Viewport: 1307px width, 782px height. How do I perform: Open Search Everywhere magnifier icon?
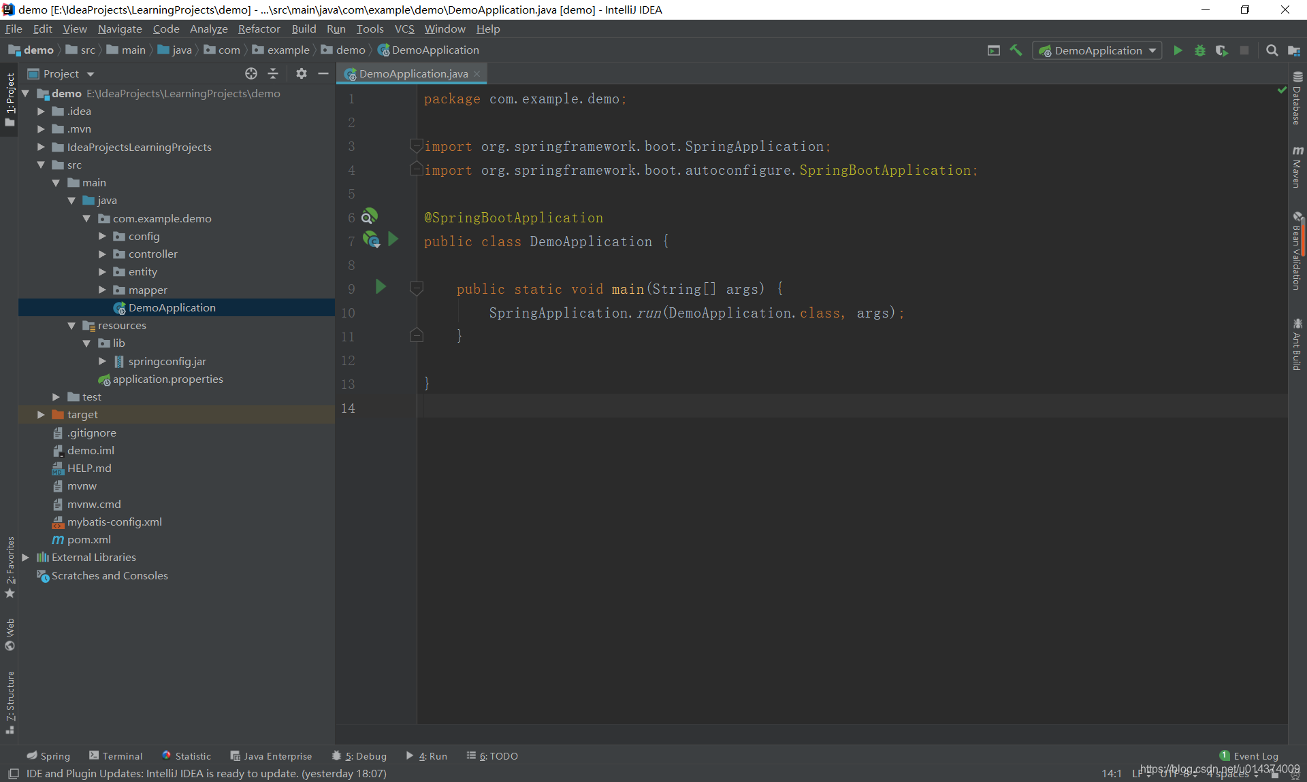point(1272,50)
